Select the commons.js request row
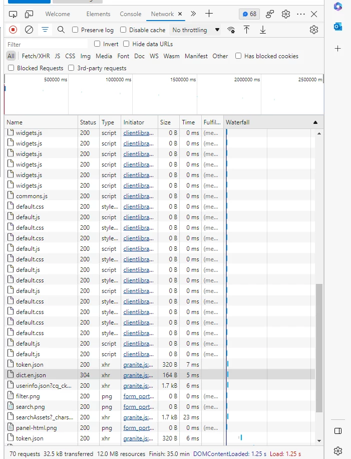The width and height of the screenshot is (351, 459). pyautogui.click(x=160, y=196)
